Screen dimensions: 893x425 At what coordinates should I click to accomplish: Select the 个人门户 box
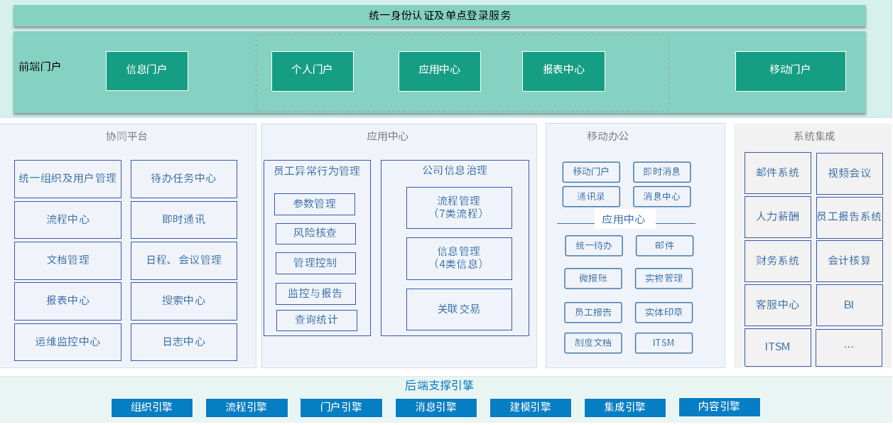point(313,71)
